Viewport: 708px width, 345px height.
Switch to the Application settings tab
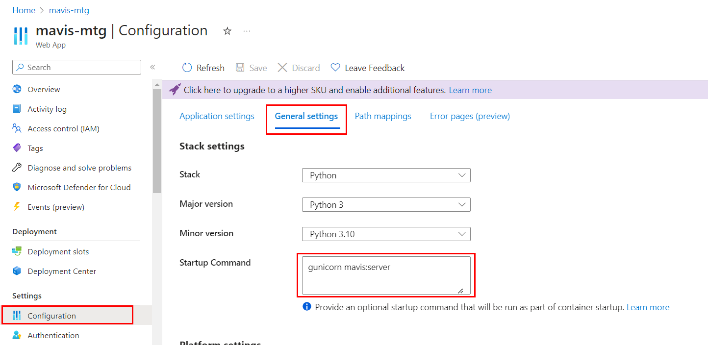(x=217, y=116)
